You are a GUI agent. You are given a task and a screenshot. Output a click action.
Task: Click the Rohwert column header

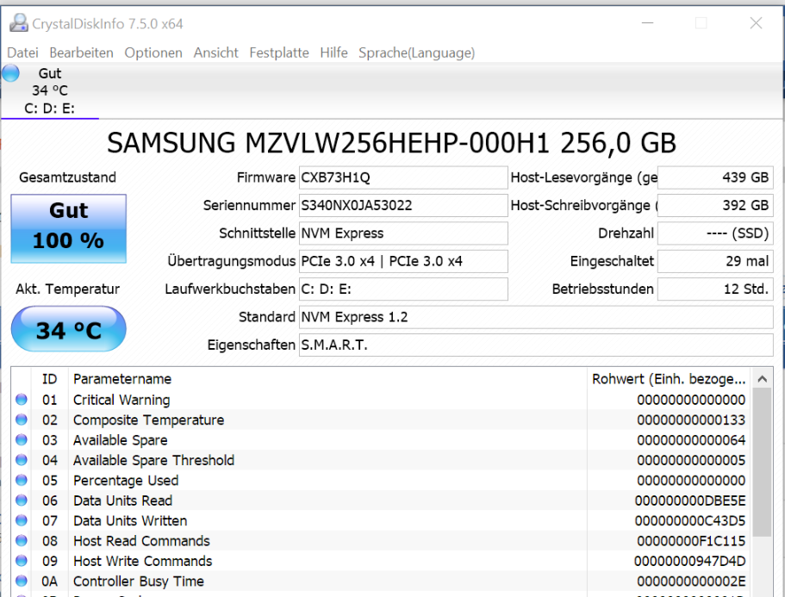point(669,379)
